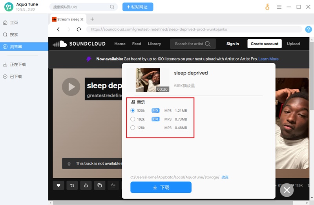Add track to Next up queue
The height and width of the screenshot is (205, 314).
[x=113, y=185]
